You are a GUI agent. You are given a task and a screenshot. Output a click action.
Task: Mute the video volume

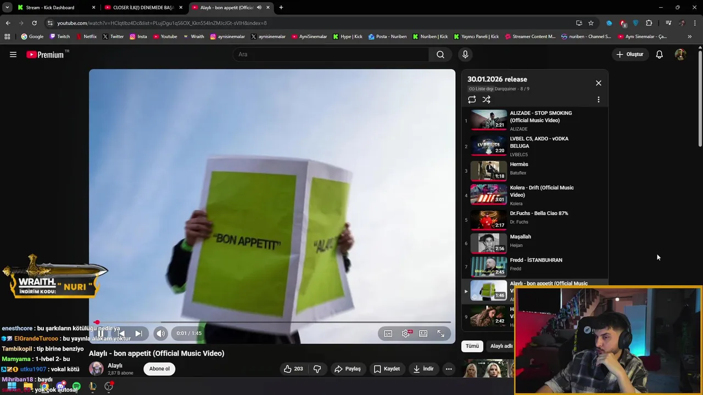coord(160,333)
